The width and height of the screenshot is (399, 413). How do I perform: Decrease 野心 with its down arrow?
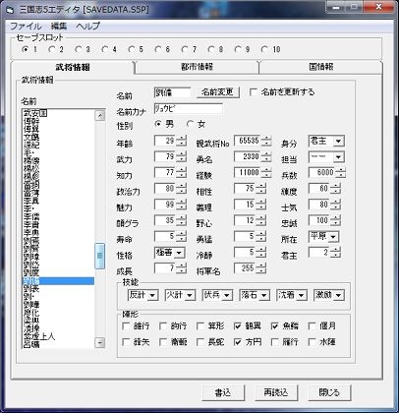[261, 223]
